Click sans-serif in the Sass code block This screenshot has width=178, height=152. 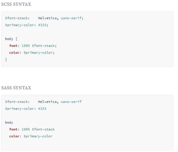(x=71, y=102)
